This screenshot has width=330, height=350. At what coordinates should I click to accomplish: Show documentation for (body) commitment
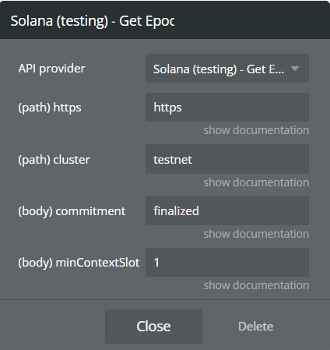pyautogui.click(x=256, y=234)
